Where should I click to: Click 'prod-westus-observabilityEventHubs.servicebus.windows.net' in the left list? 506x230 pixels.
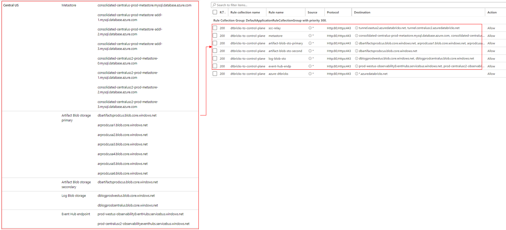pos(140,214)
